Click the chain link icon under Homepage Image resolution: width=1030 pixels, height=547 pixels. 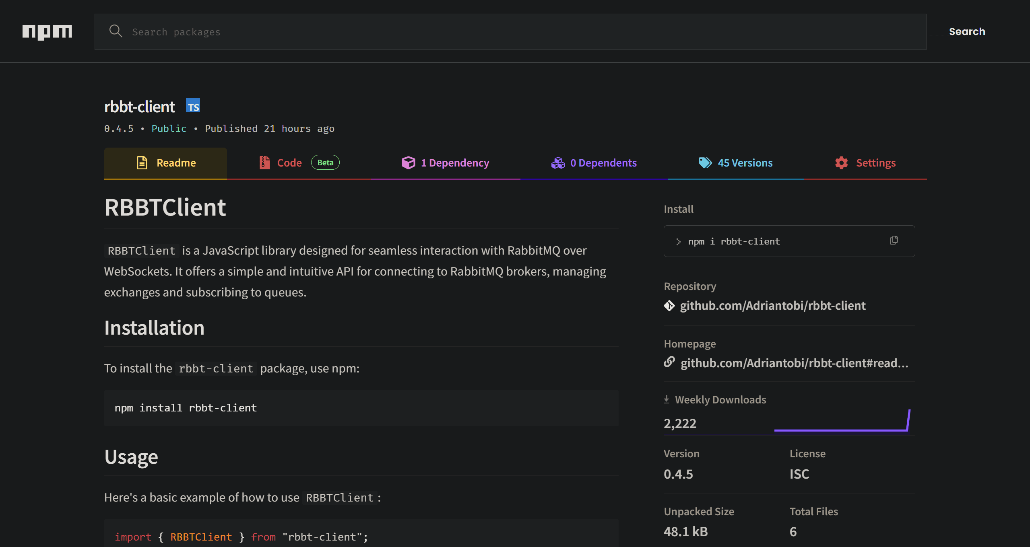[x=669, y=362]
